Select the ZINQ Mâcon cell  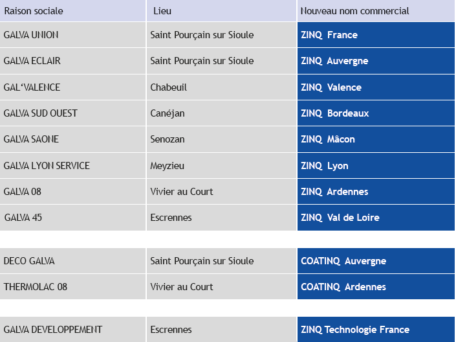coord(376,139)
